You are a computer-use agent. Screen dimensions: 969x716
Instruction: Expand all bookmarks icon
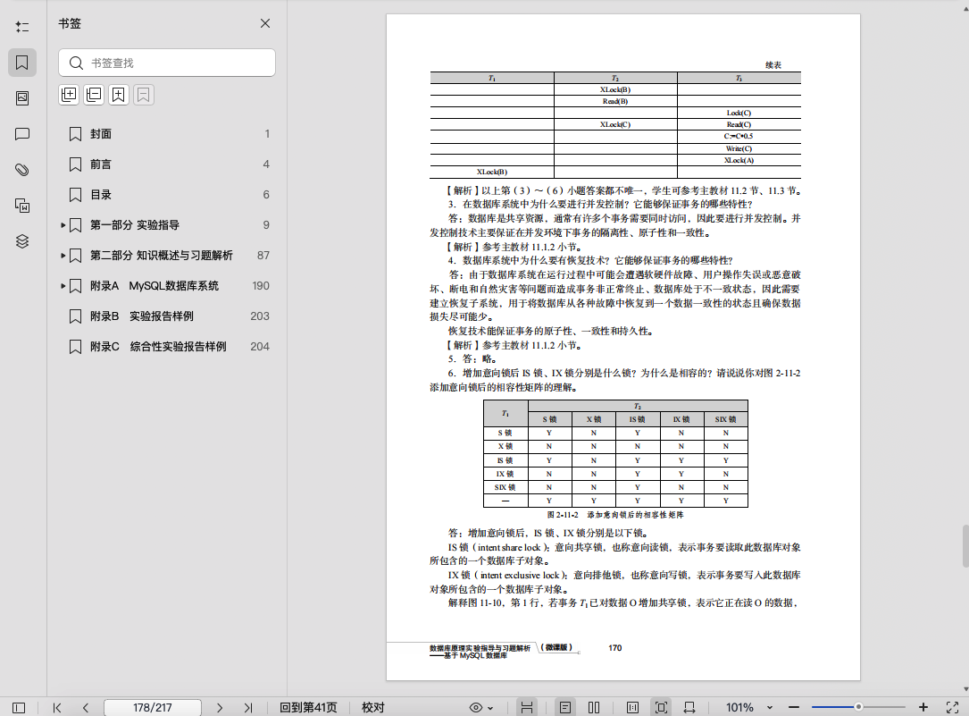[x=70, y=95]
